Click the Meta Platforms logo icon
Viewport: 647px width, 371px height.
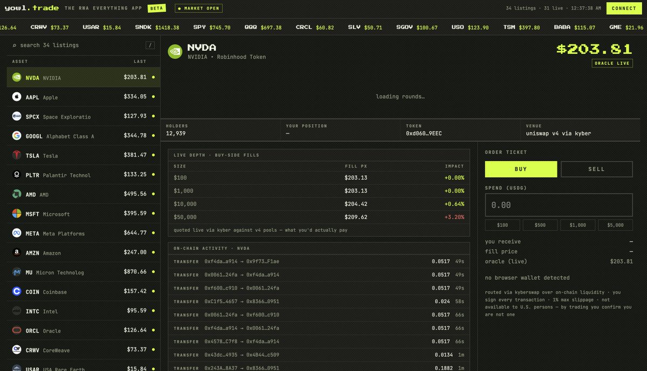pyautogui.click(x=16, y=232)
